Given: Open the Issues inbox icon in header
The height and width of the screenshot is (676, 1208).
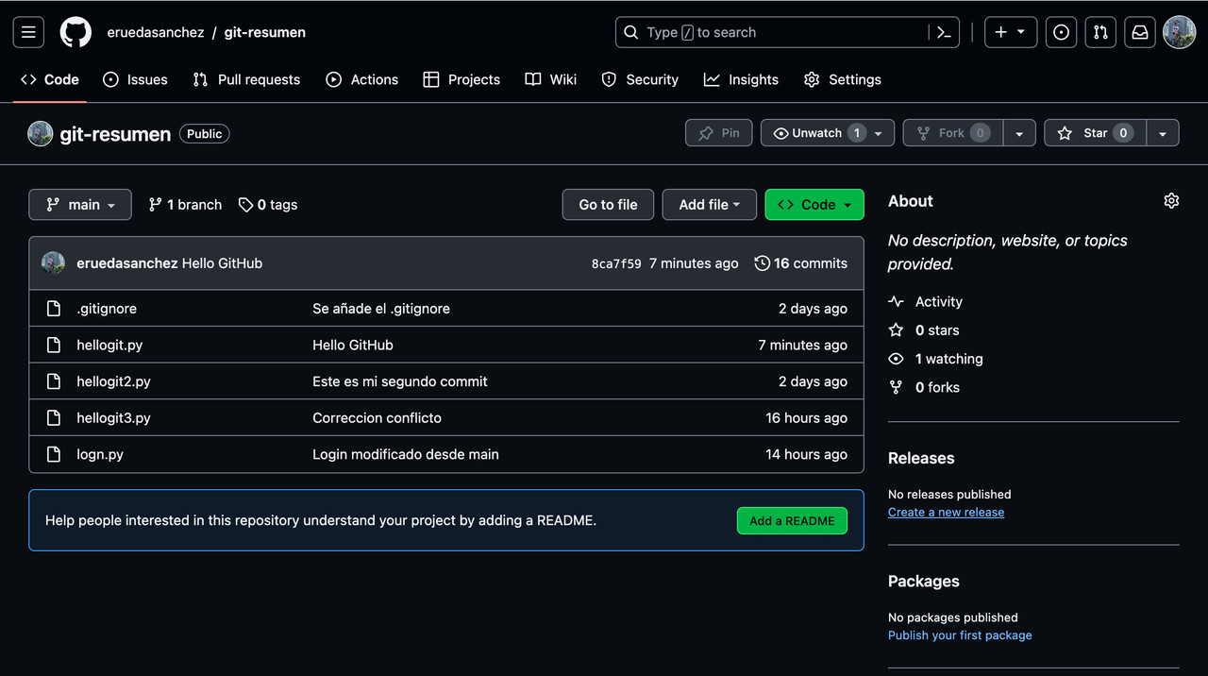Looking at the screenshot, I should pos(1062,32).
